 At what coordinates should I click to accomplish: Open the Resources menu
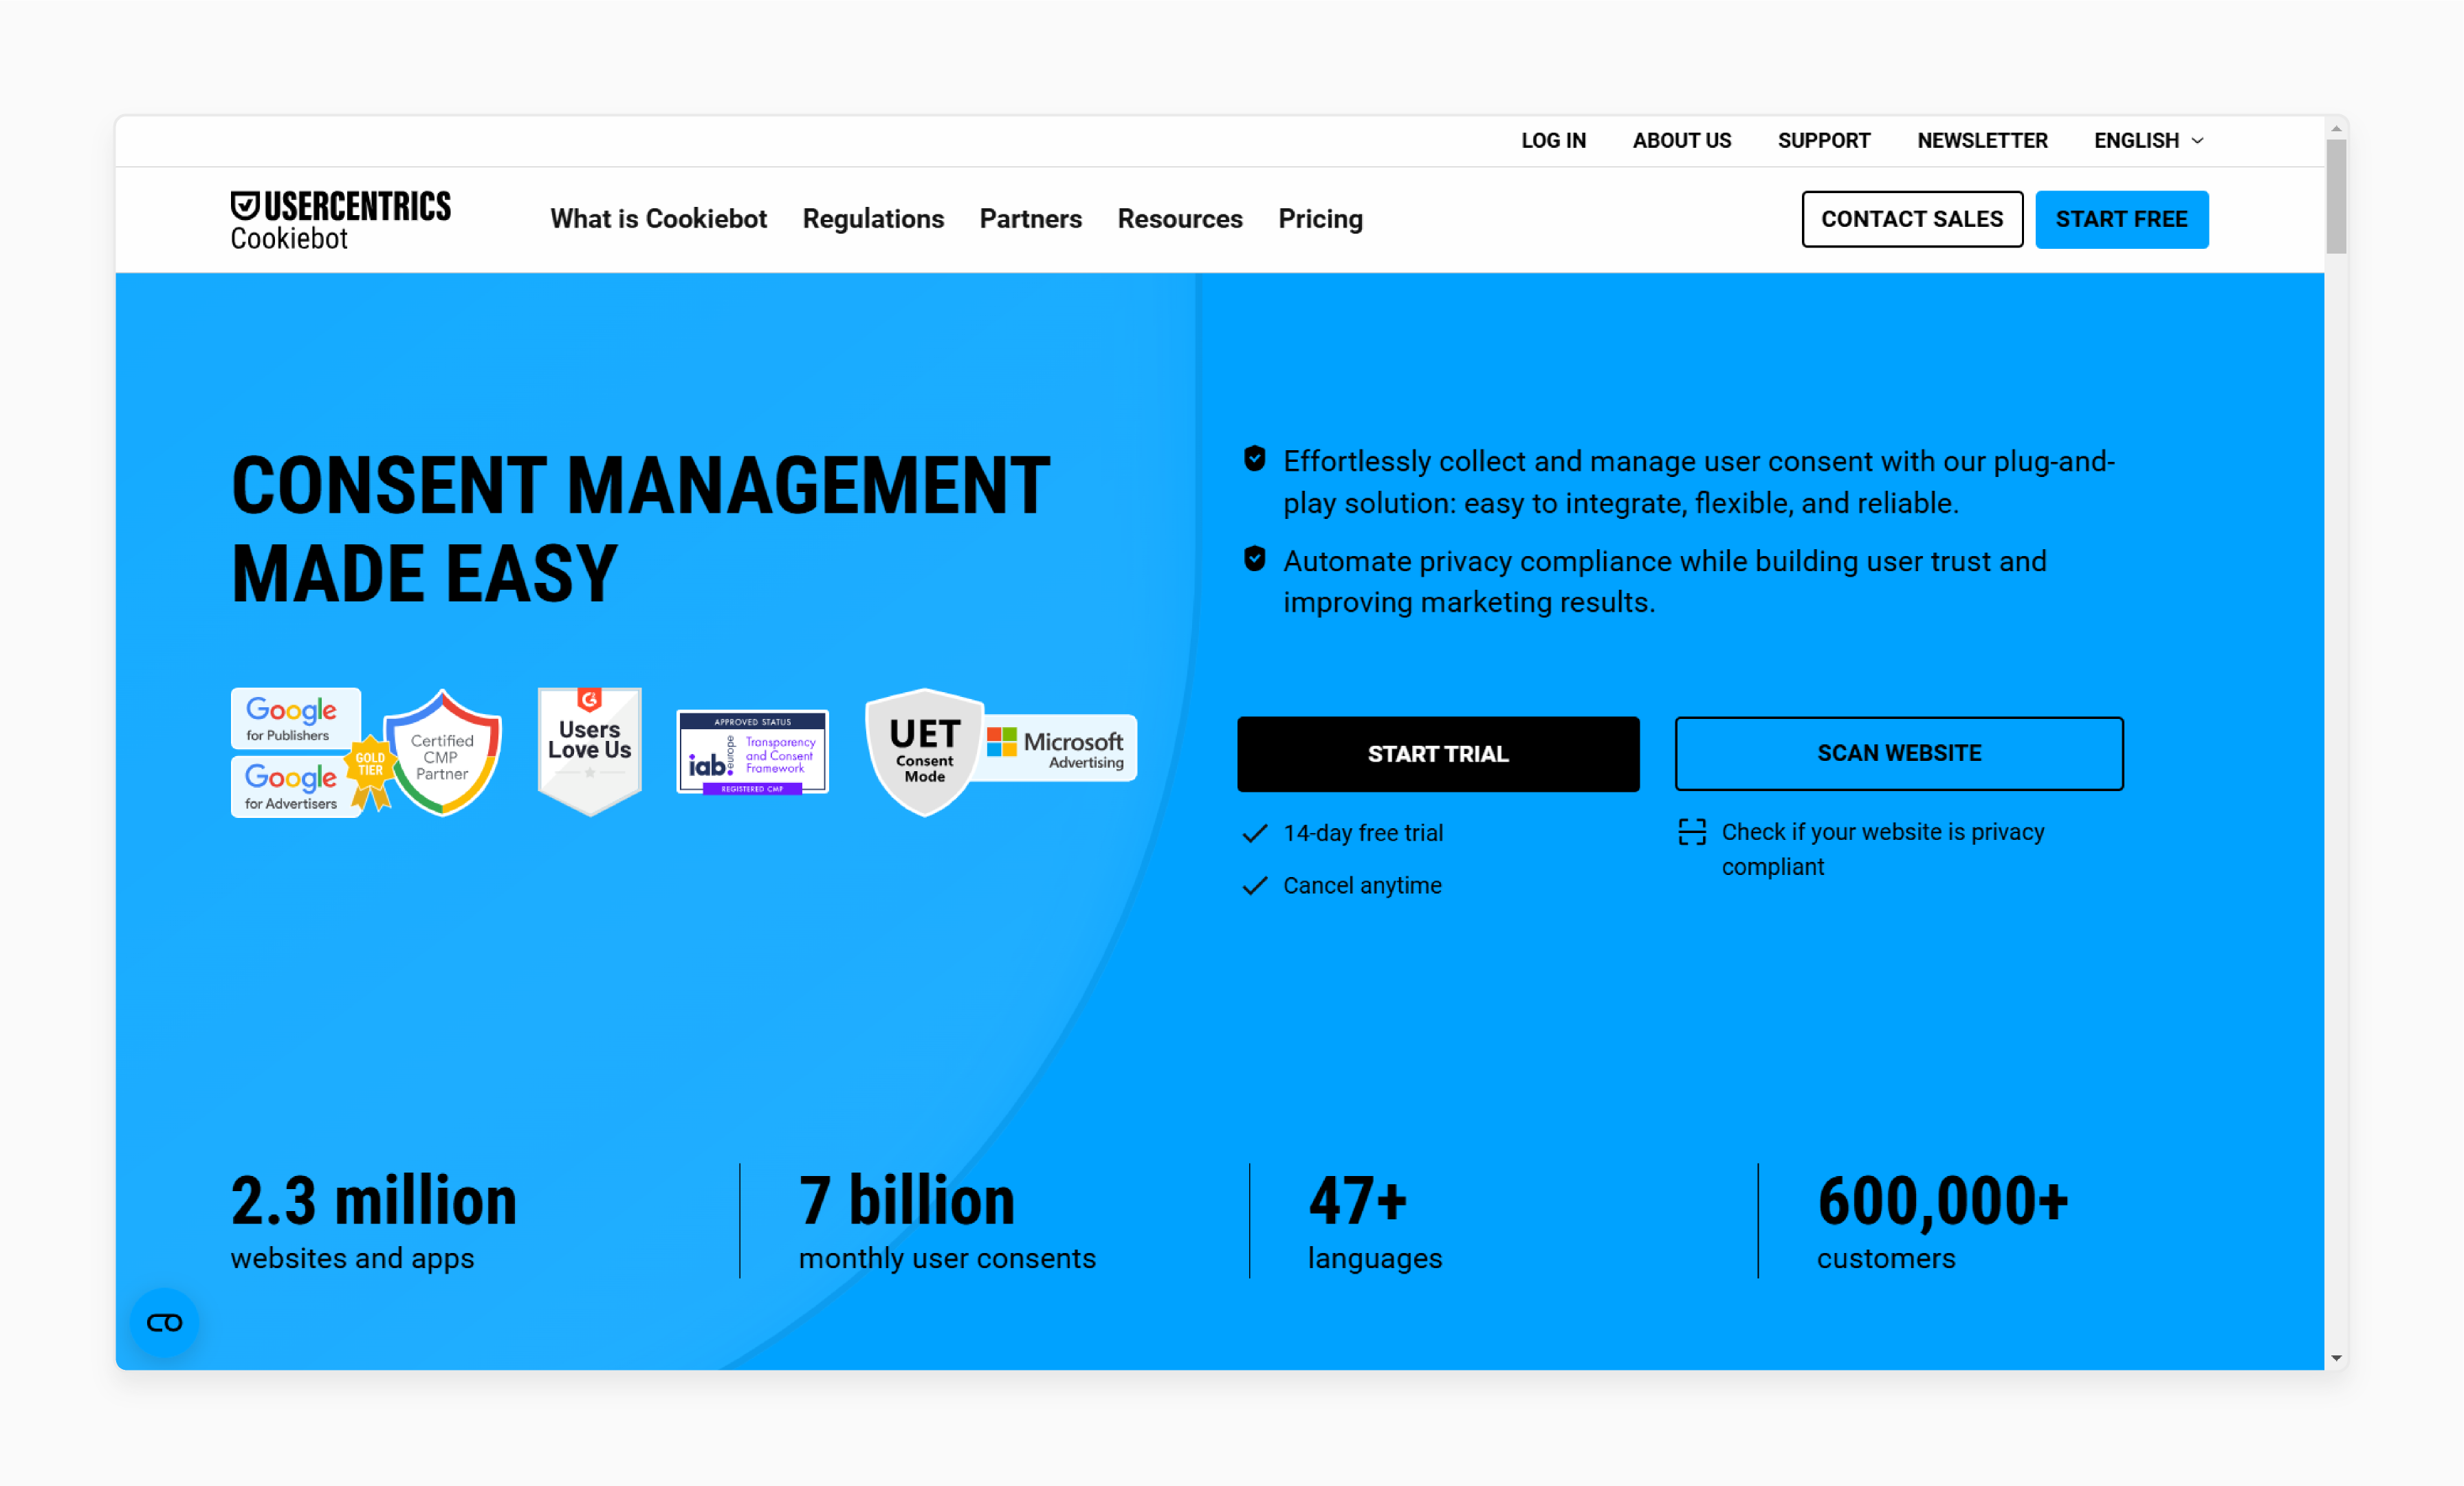pyautogui.click(x=1180, y=219)
